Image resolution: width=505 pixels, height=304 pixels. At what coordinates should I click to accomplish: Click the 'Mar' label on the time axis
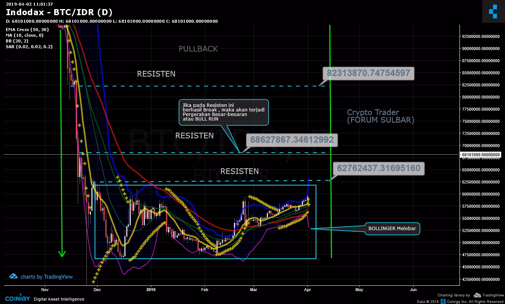tap(254, 290)
